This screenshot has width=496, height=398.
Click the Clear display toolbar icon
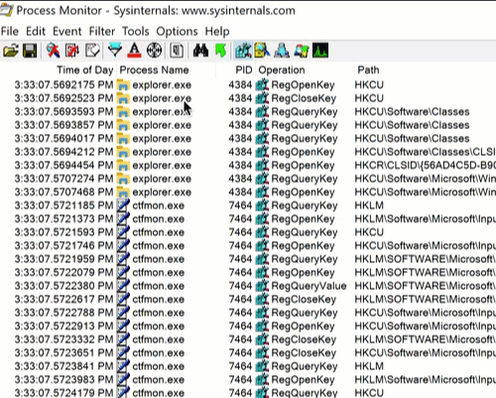pyautogui.click(x=92, y=51)
